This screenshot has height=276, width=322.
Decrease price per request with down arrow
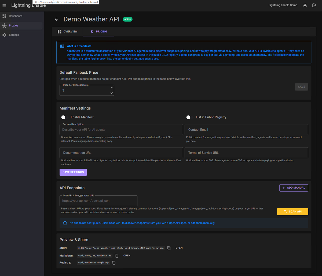click(112, 93)
